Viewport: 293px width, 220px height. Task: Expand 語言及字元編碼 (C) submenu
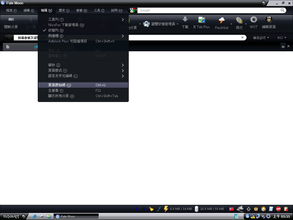pos(83,76)
